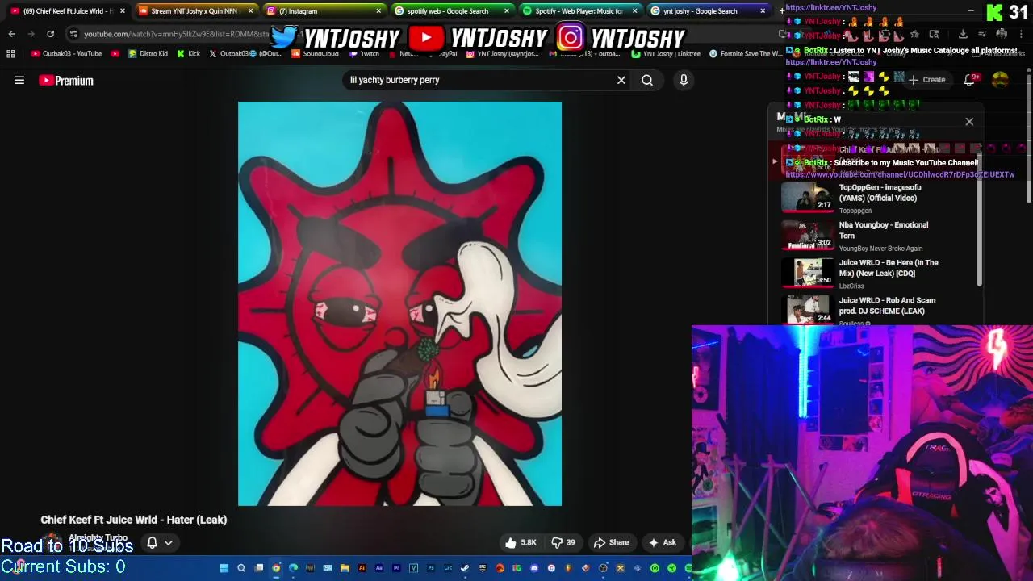Expand the channel notification bell dropdown

(x=159, y=543)
